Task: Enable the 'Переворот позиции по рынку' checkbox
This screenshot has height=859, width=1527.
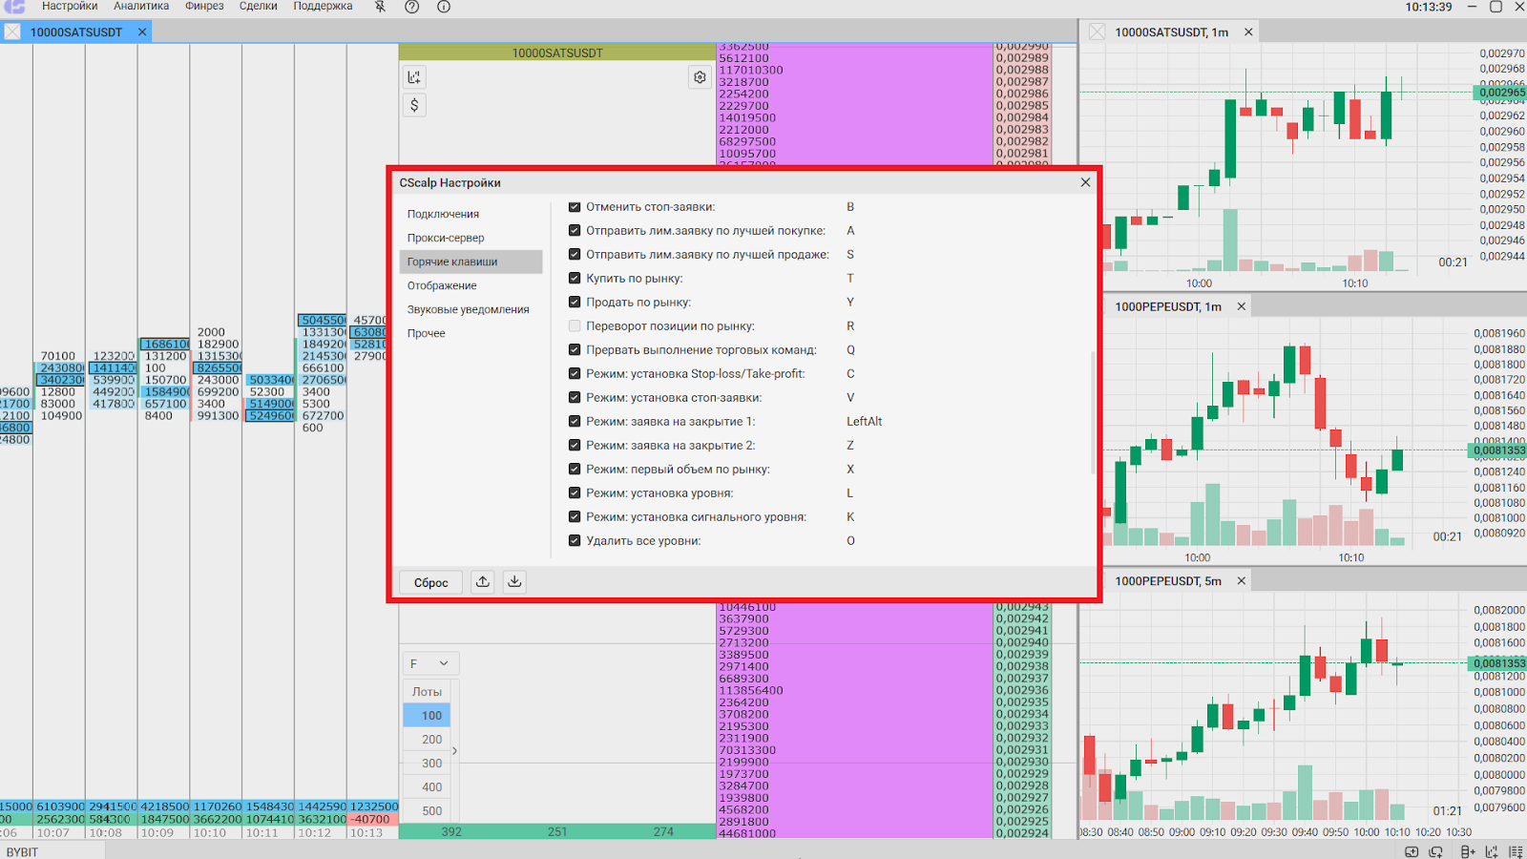Action: click(575, 326)
